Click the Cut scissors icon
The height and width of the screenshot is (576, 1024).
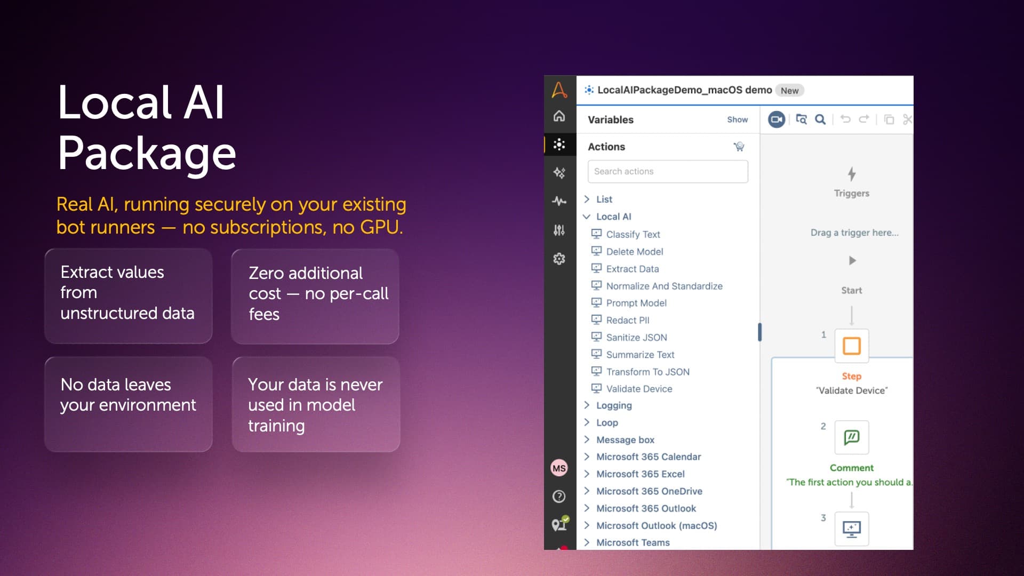click(907, 119)
